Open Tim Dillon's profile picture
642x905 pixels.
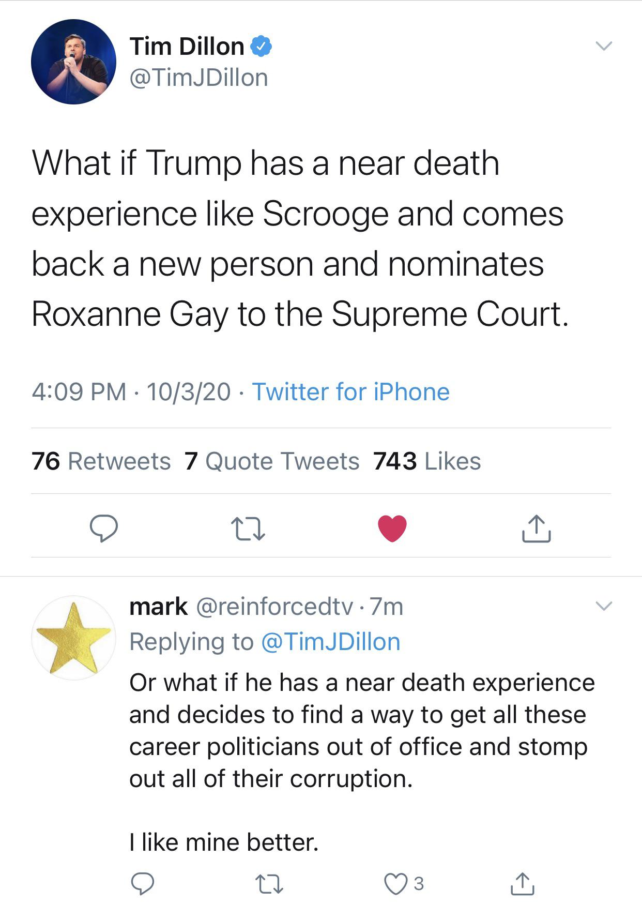(73, 62)
